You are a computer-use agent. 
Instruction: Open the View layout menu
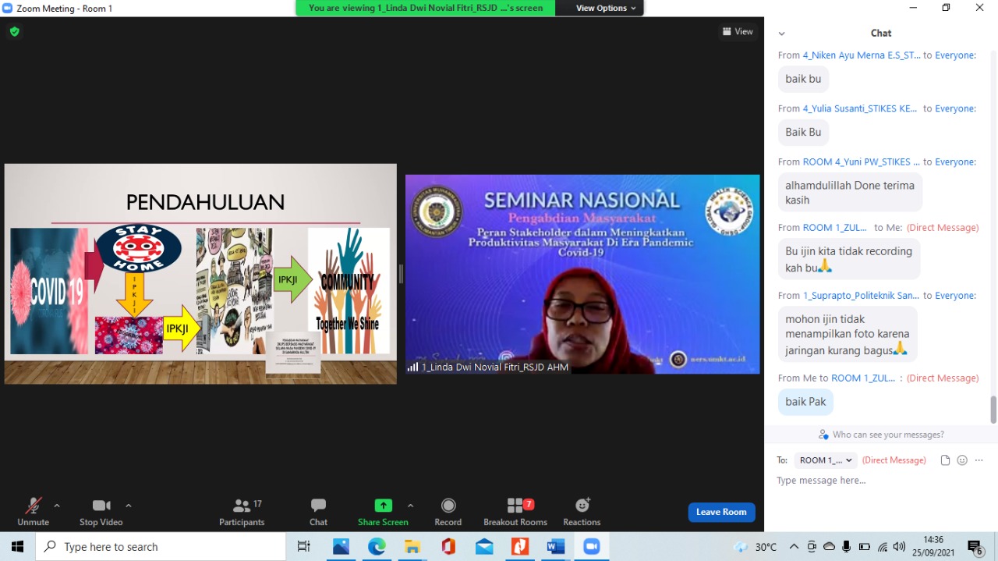pos(738,32)
